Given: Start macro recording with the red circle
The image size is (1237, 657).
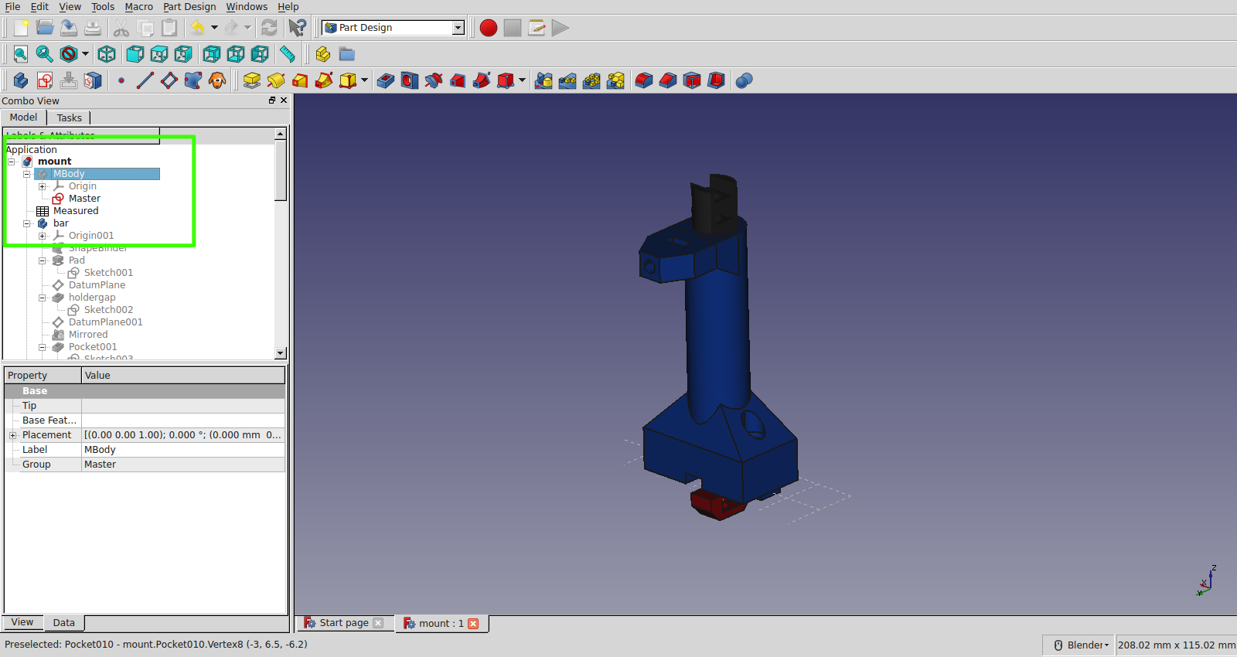Looking at the screenshot, I should click(x=488, y=28).
